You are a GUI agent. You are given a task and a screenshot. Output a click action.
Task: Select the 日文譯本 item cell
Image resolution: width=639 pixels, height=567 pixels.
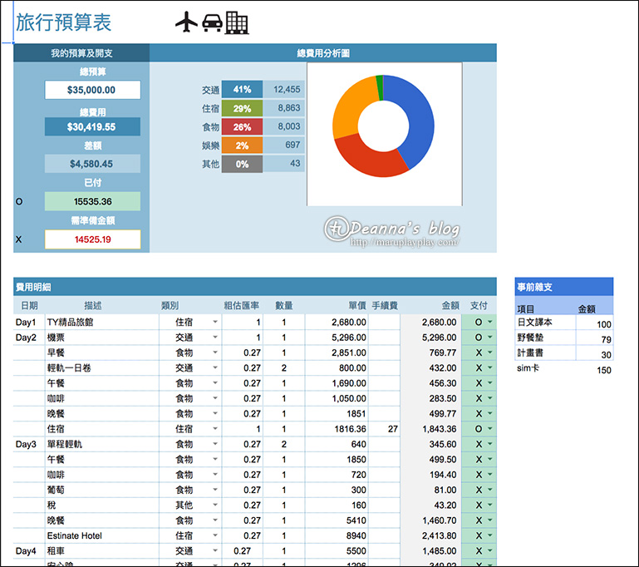point(545,323)
